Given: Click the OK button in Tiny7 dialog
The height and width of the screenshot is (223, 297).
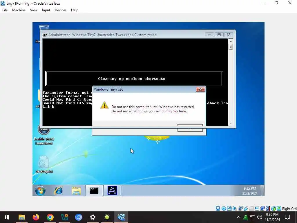Looking at the screenshot, I should pyautogui.click(x=190, y=128).
